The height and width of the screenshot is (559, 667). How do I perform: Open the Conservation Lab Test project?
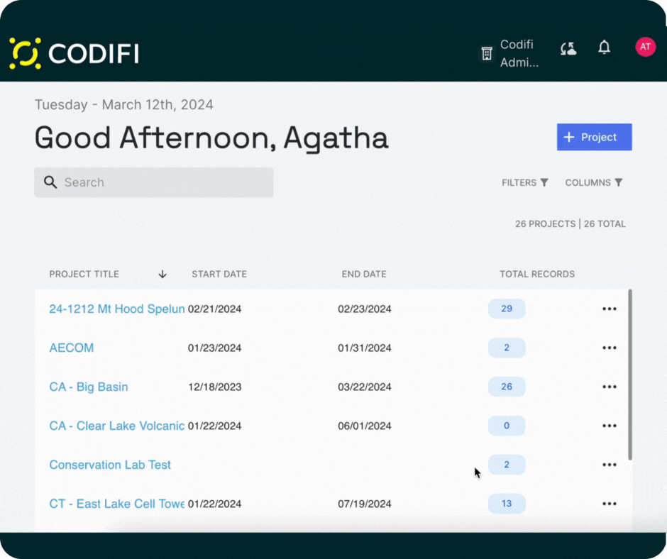(x=110, y=465)
